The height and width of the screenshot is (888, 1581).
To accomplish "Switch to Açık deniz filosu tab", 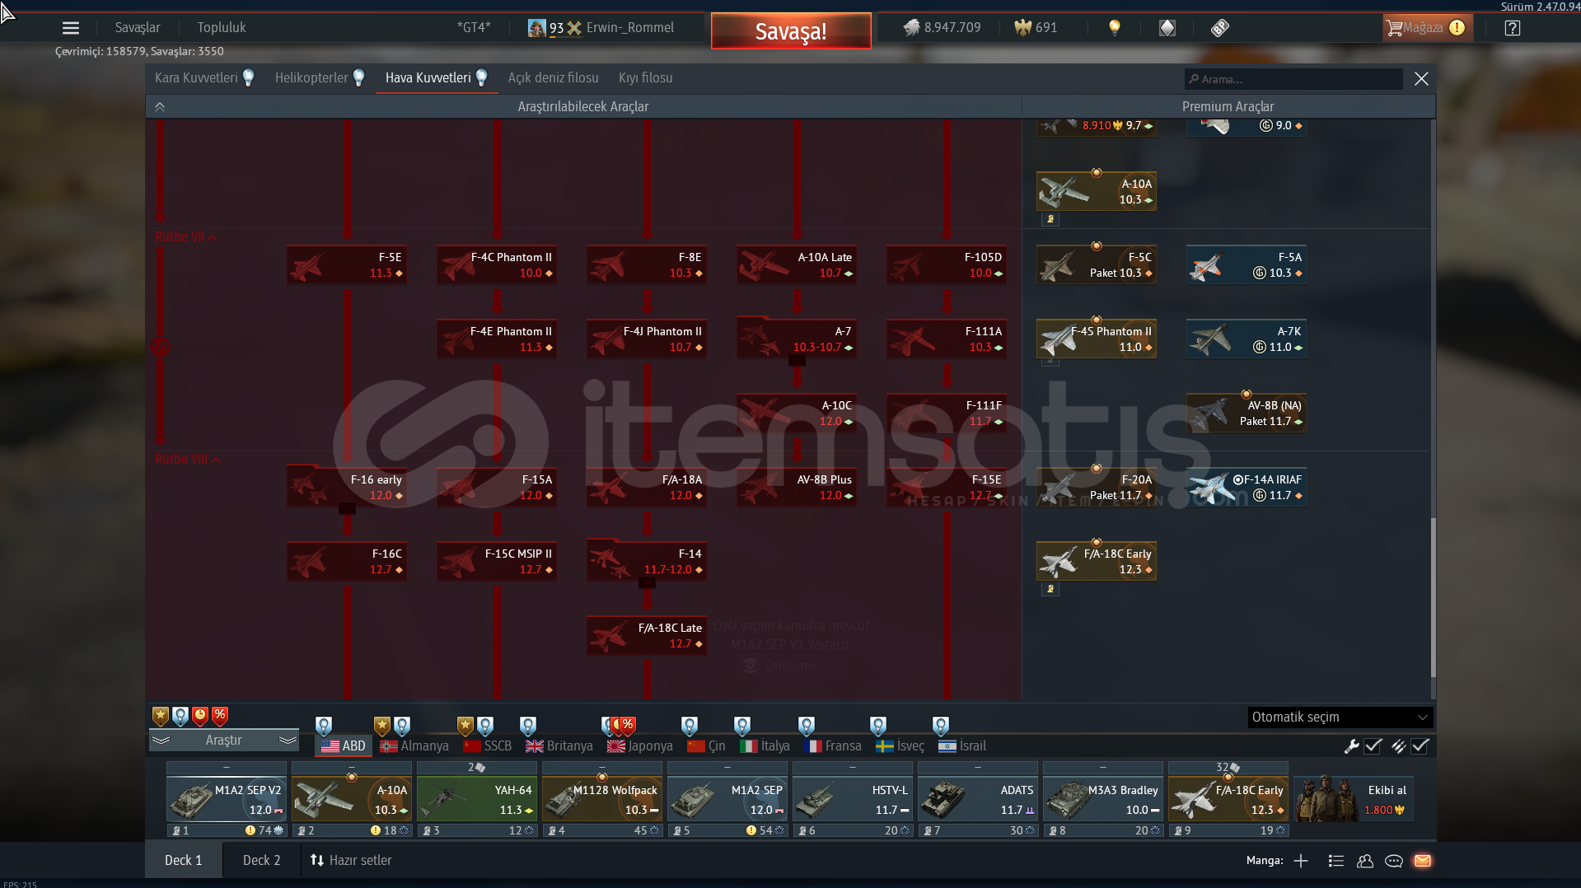I will pos(553,78).
